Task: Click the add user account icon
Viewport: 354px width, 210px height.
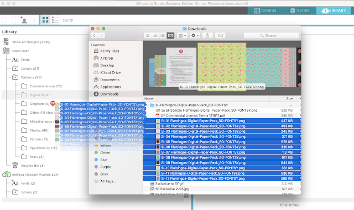Action: [23, 20]
